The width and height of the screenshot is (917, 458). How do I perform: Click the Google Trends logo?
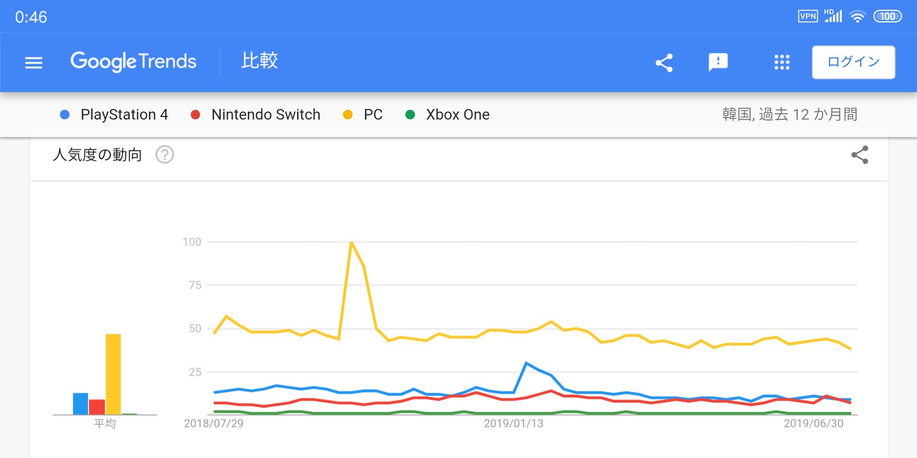(x=133, y=62)
